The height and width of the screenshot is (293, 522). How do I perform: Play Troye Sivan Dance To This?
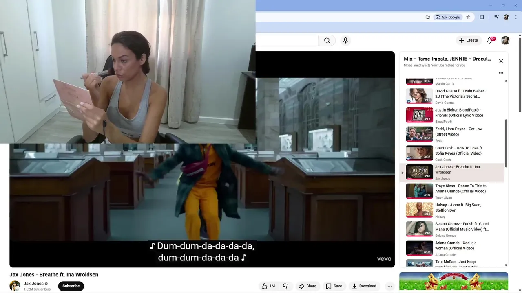452,191
